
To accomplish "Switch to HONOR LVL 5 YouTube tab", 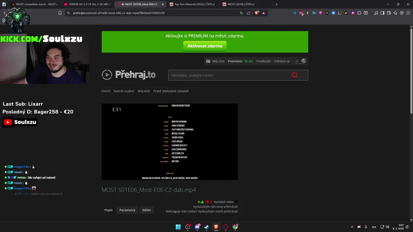I will [x=87, y=4].
